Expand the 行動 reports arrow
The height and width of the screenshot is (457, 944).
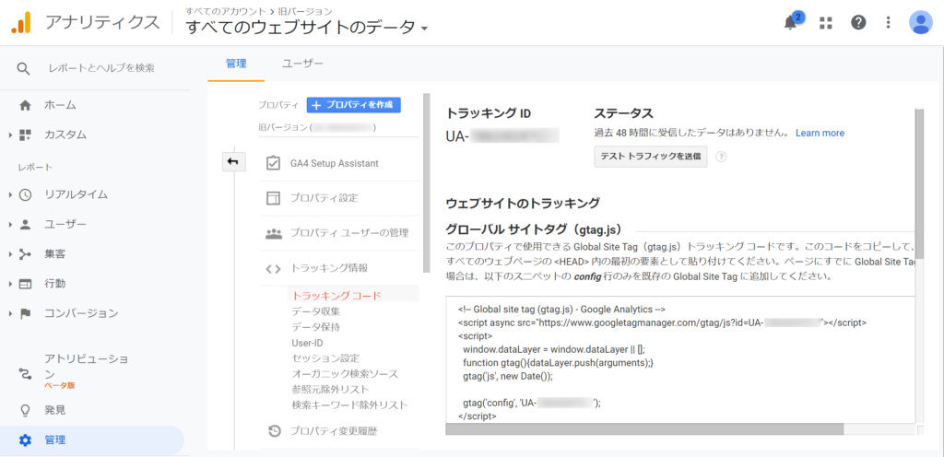click(11, 284)
